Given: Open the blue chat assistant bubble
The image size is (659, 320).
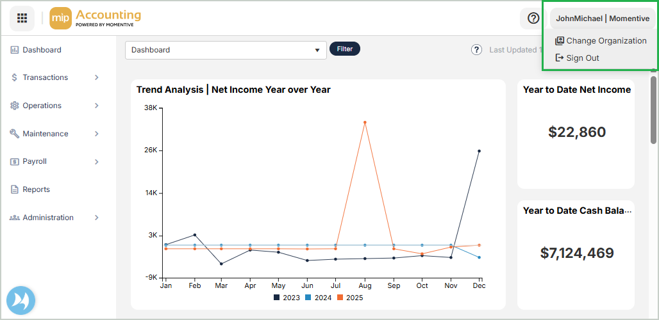Looking at the screenshot, I should pos(21,300).
